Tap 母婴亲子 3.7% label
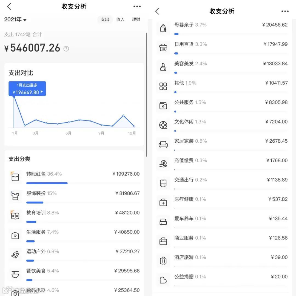This screenshot has height=296, width=296. coord(190,25)
